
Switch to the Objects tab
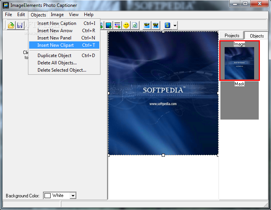[257, 36]
